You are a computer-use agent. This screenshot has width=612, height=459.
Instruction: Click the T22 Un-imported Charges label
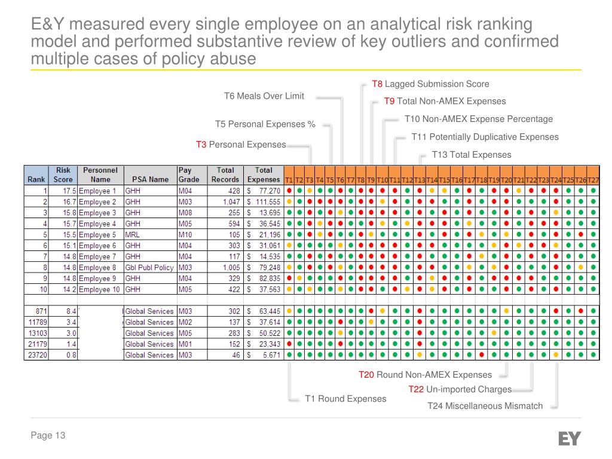point(460,389)
